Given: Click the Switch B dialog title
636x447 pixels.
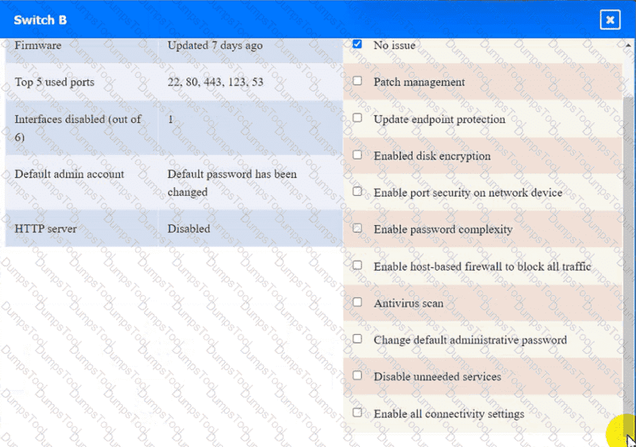Looking at the screenshot, I should (x=40, y=20).
